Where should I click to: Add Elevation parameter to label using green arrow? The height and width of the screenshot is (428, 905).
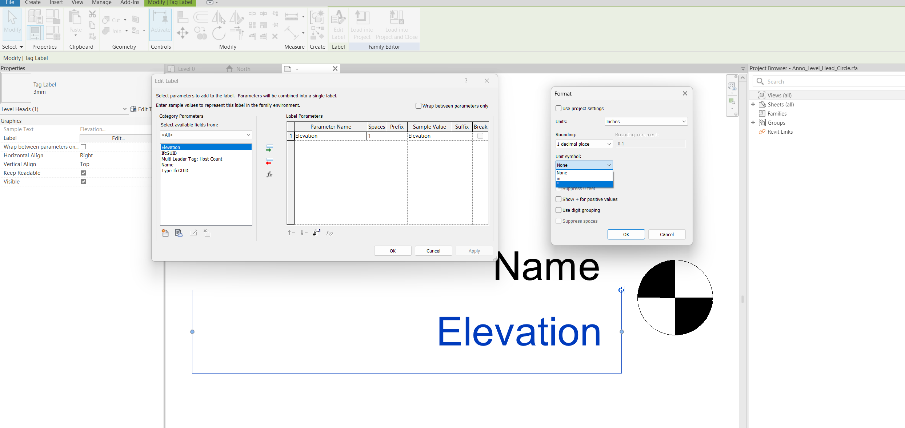coord(269,148)
